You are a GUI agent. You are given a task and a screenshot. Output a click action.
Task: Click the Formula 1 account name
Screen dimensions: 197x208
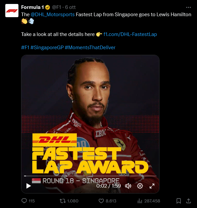click(x=32, y=7)
